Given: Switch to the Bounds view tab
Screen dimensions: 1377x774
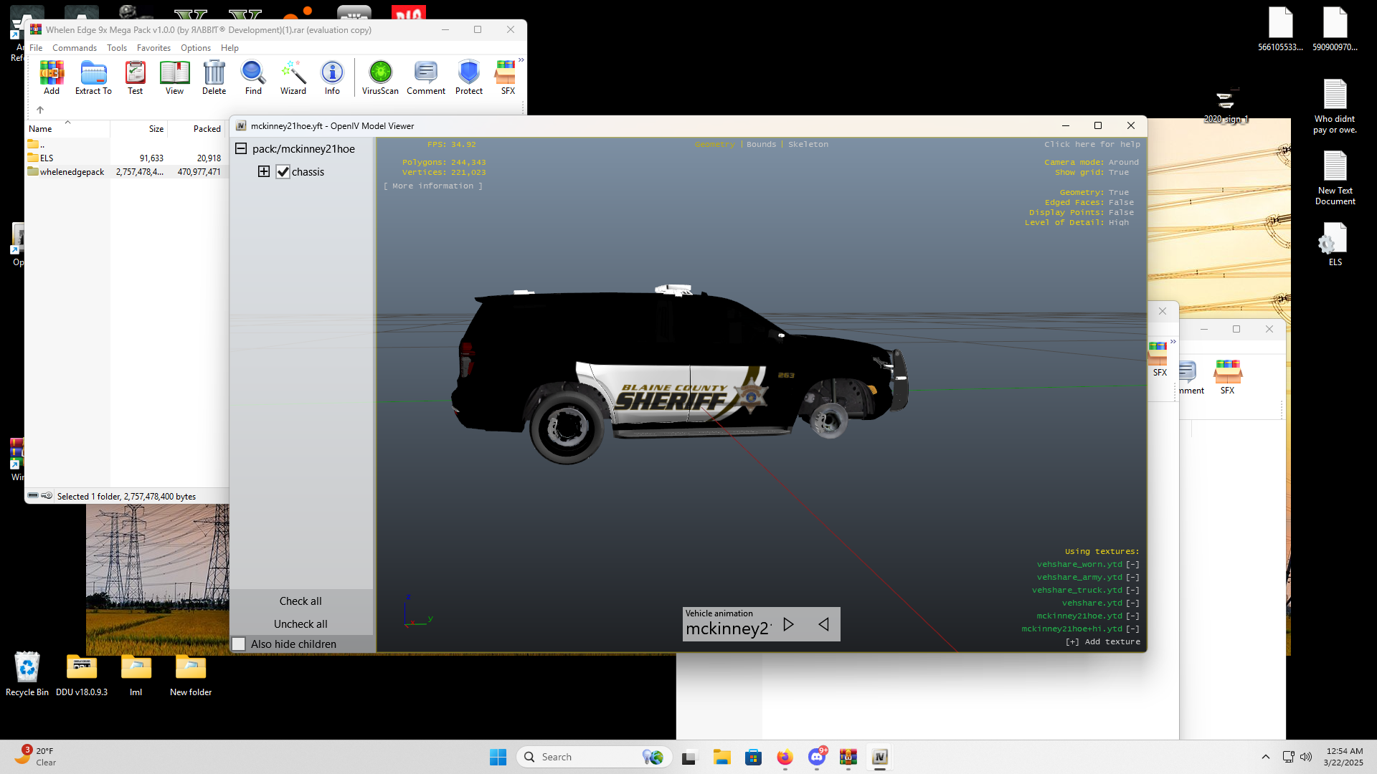Looking at the screenshot, I should (x=761, y=144).
